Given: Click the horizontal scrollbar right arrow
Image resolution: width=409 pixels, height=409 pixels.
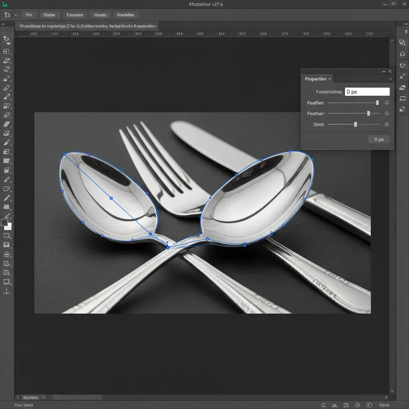Looking at the screenshot, I should point(386,397).
